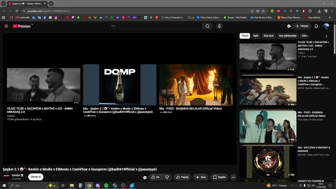Open the YouTube account avatar menu
336x189 pixels.
point(326,26)
